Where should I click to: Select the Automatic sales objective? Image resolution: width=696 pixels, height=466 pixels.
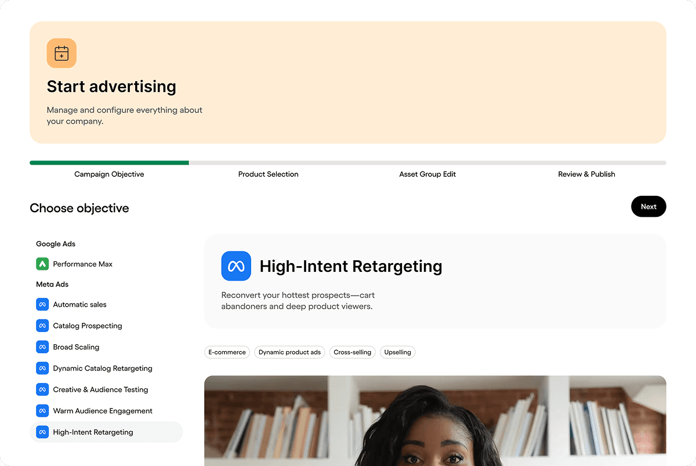(x=106, y=304)
